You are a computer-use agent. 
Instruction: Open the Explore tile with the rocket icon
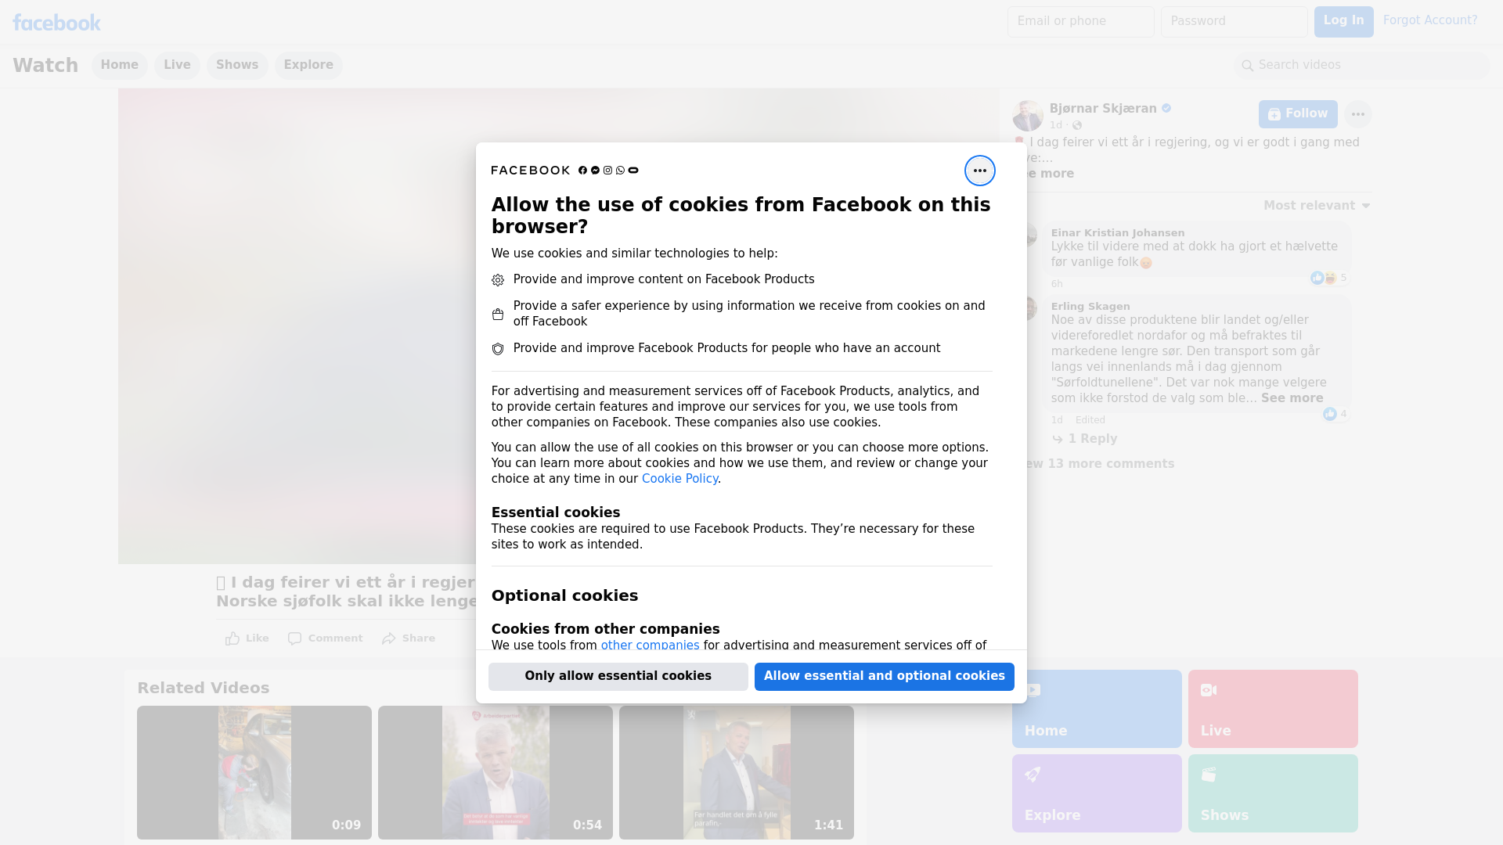(1097, 793)
